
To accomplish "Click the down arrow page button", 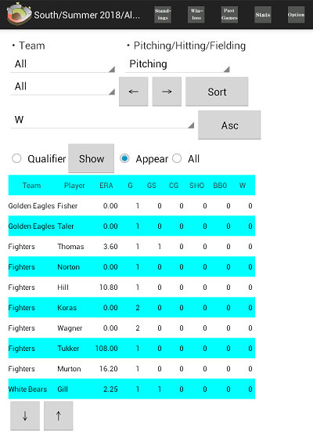I will pos(25,416).
